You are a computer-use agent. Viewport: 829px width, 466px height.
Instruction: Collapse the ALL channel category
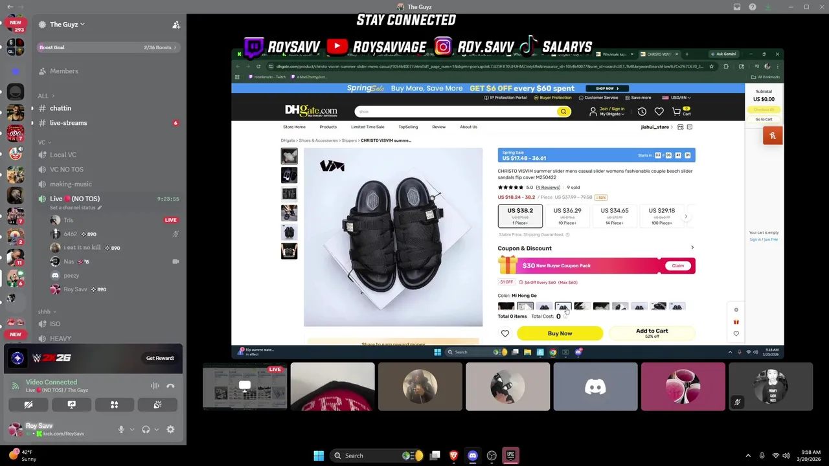pos(45,96)
